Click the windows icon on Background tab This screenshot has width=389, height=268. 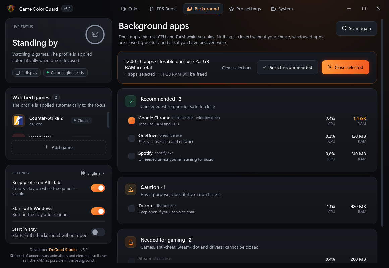(x=189, y=9)
